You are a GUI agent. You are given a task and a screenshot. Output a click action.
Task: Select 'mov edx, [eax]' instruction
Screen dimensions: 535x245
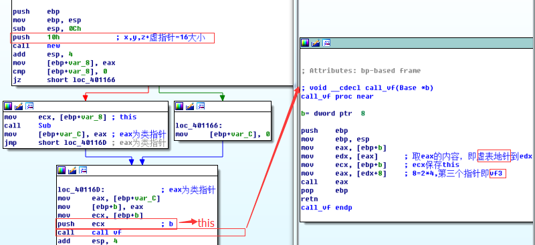tap(340, 156)
